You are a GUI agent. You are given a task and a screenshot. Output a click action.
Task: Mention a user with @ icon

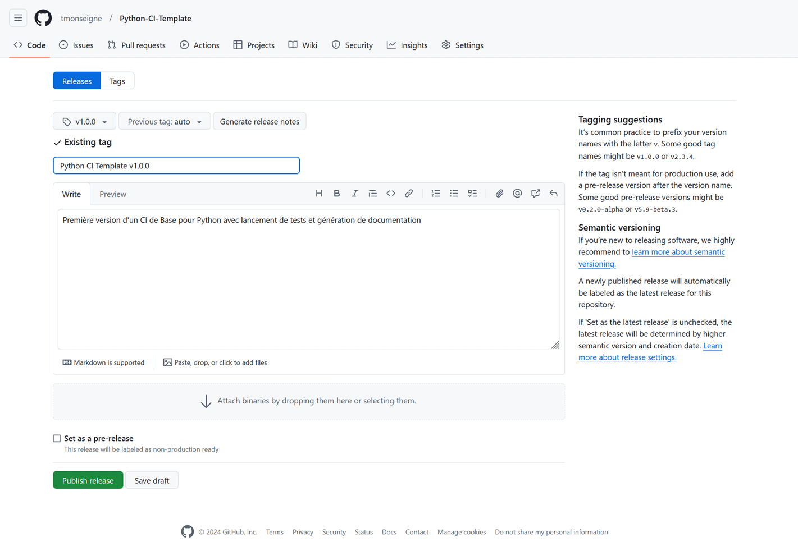point(517,194)
